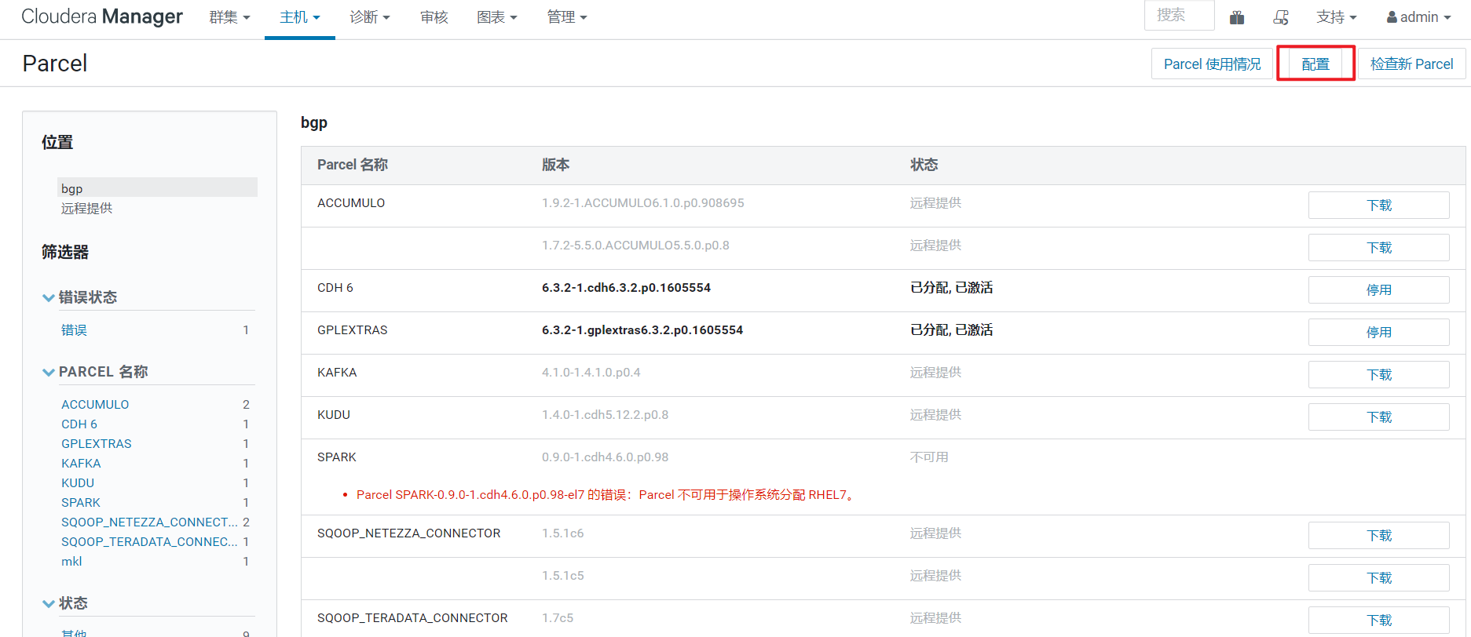Viewport: 1471px width, 637px height.
Task: Open the 群集 dropdown menu
Action: click(229, 17)
